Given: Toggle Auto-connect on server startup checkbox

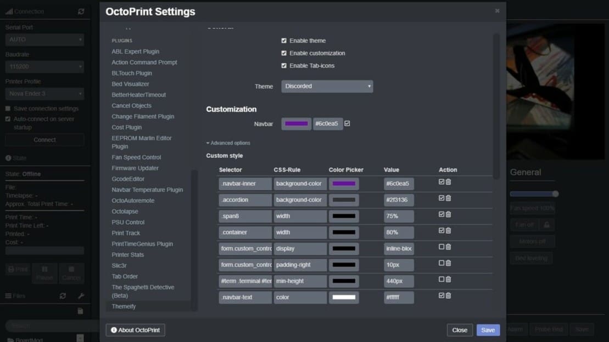Looking at the screenshot, I should point(8,119).
